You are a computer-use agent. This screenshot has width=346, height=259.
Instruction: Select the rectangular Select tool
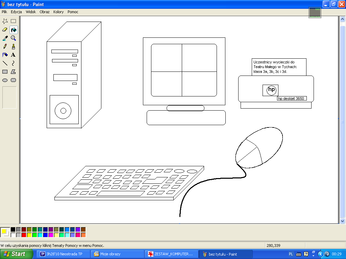14,21
